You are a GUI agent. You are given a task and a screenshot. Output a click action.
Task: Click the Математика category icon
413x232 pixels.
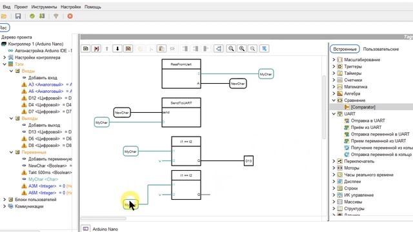340,87
